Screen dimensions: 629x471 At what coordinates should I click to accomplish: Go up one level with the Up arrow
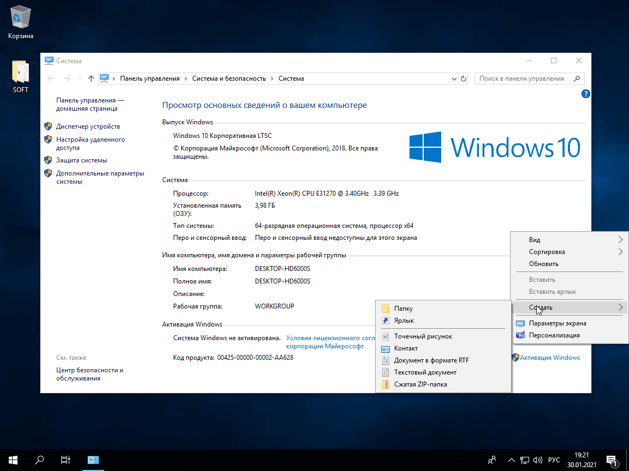[x=91, y=78]
